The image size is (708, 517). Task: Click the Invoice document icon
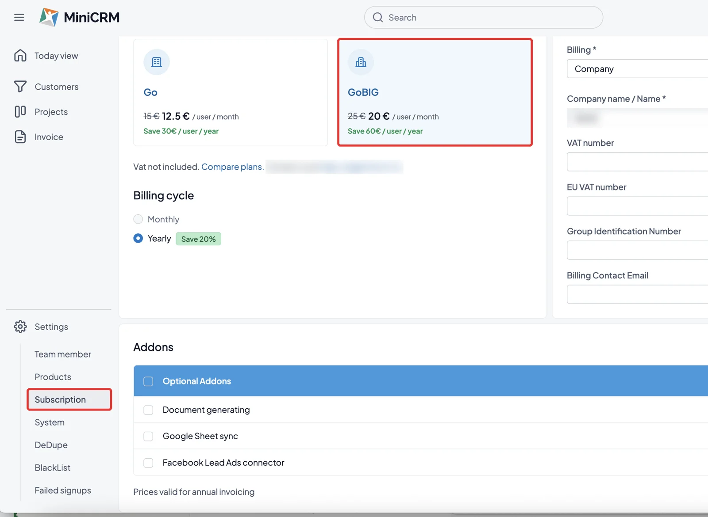[x=20, y=137]
